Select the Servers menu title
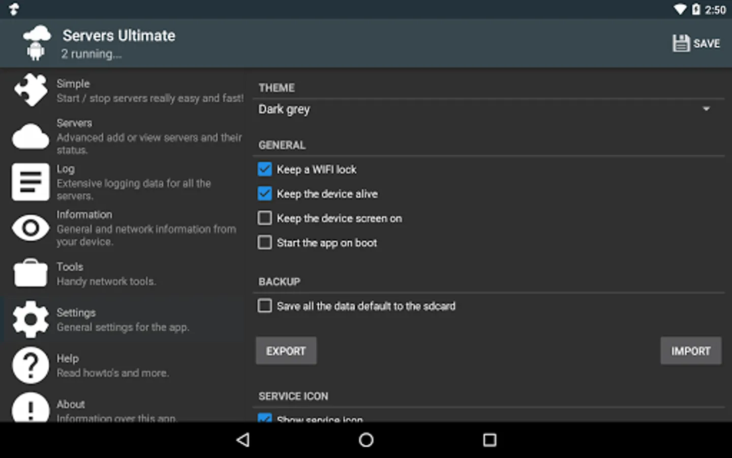Screen dimensions: 732x458 [x=74, y=123]
